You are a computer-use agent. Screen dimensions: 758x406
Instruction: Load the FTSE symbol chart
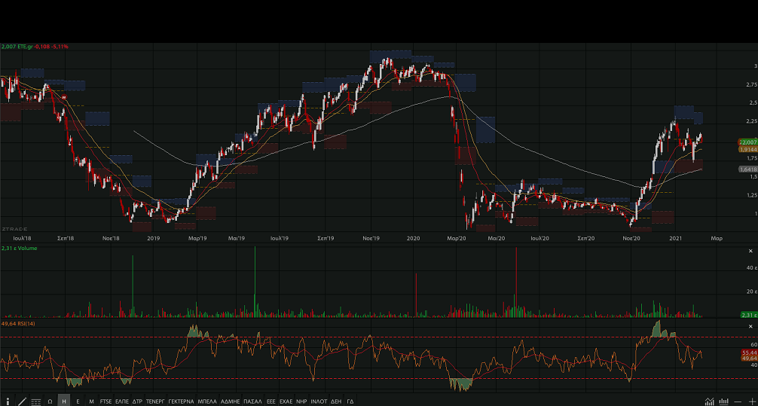105,401
